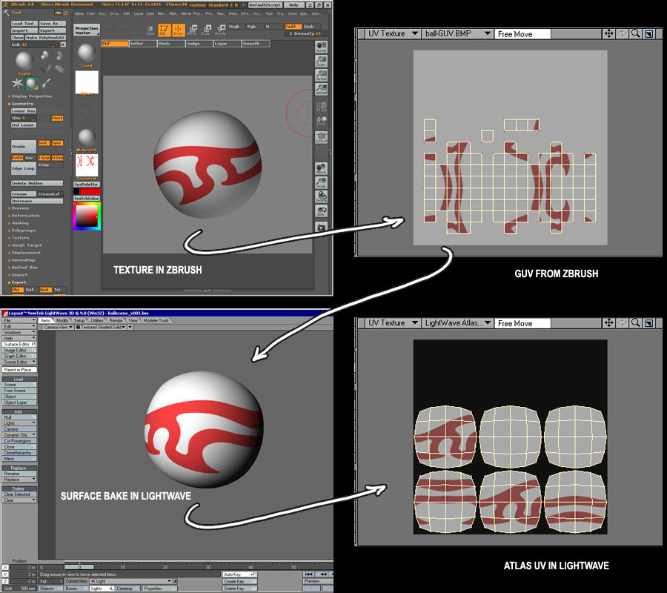Viewport: 667px width, 593px height.
Task: Select the Scale tool icon in ZBrush top toolbar
Action: [x=206, y=30]
